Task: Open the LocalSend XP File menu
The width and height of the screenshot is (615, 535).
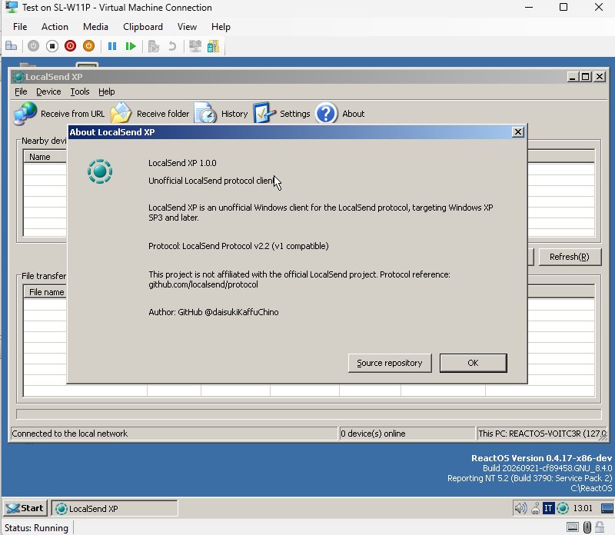Action: 21,91
